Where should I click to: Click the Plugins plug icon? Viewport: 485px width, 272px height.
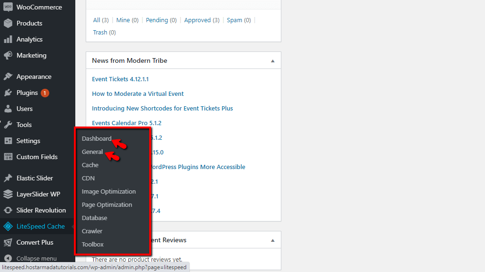8,93
